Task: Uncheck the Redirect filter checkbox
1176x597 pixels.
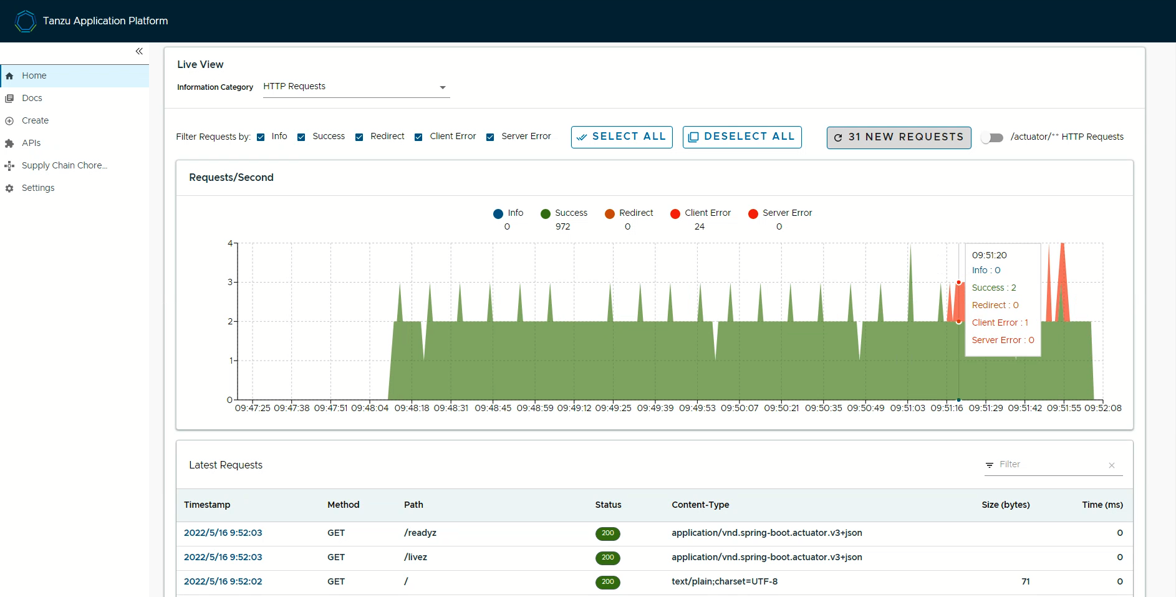Action: (359, 137)
